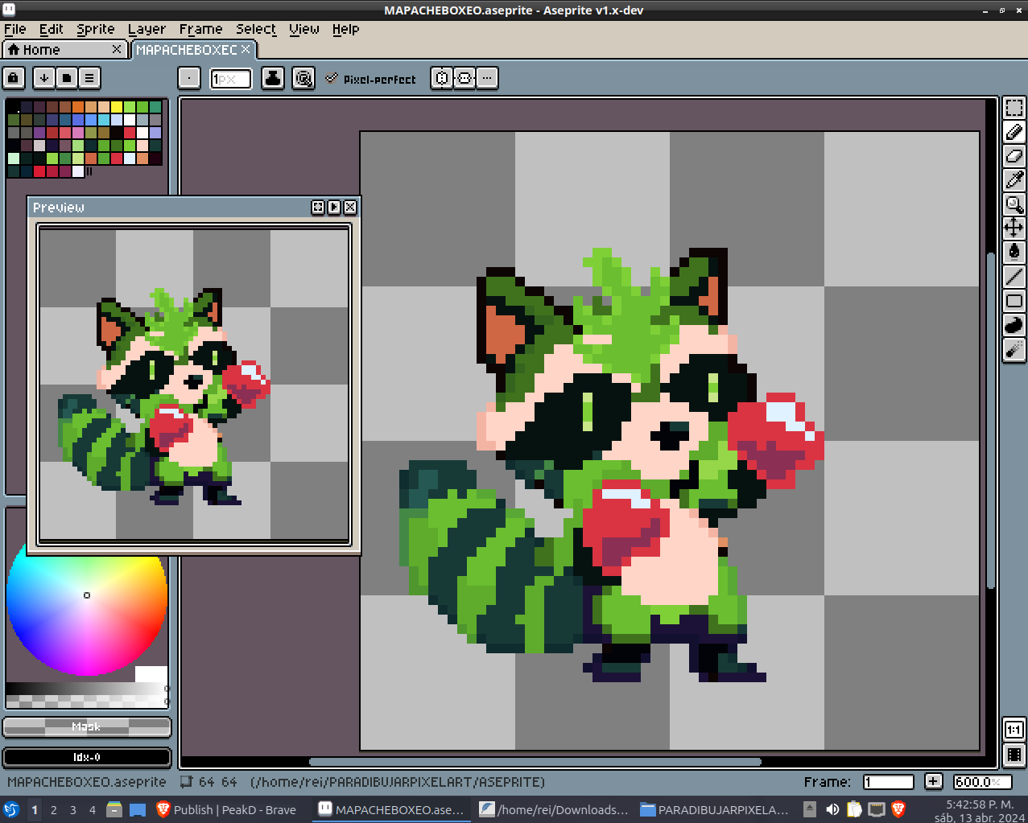Open the Sprite menu
Image resolution: width=1028 pixels, height=823 pixels.
click(96, 29)
